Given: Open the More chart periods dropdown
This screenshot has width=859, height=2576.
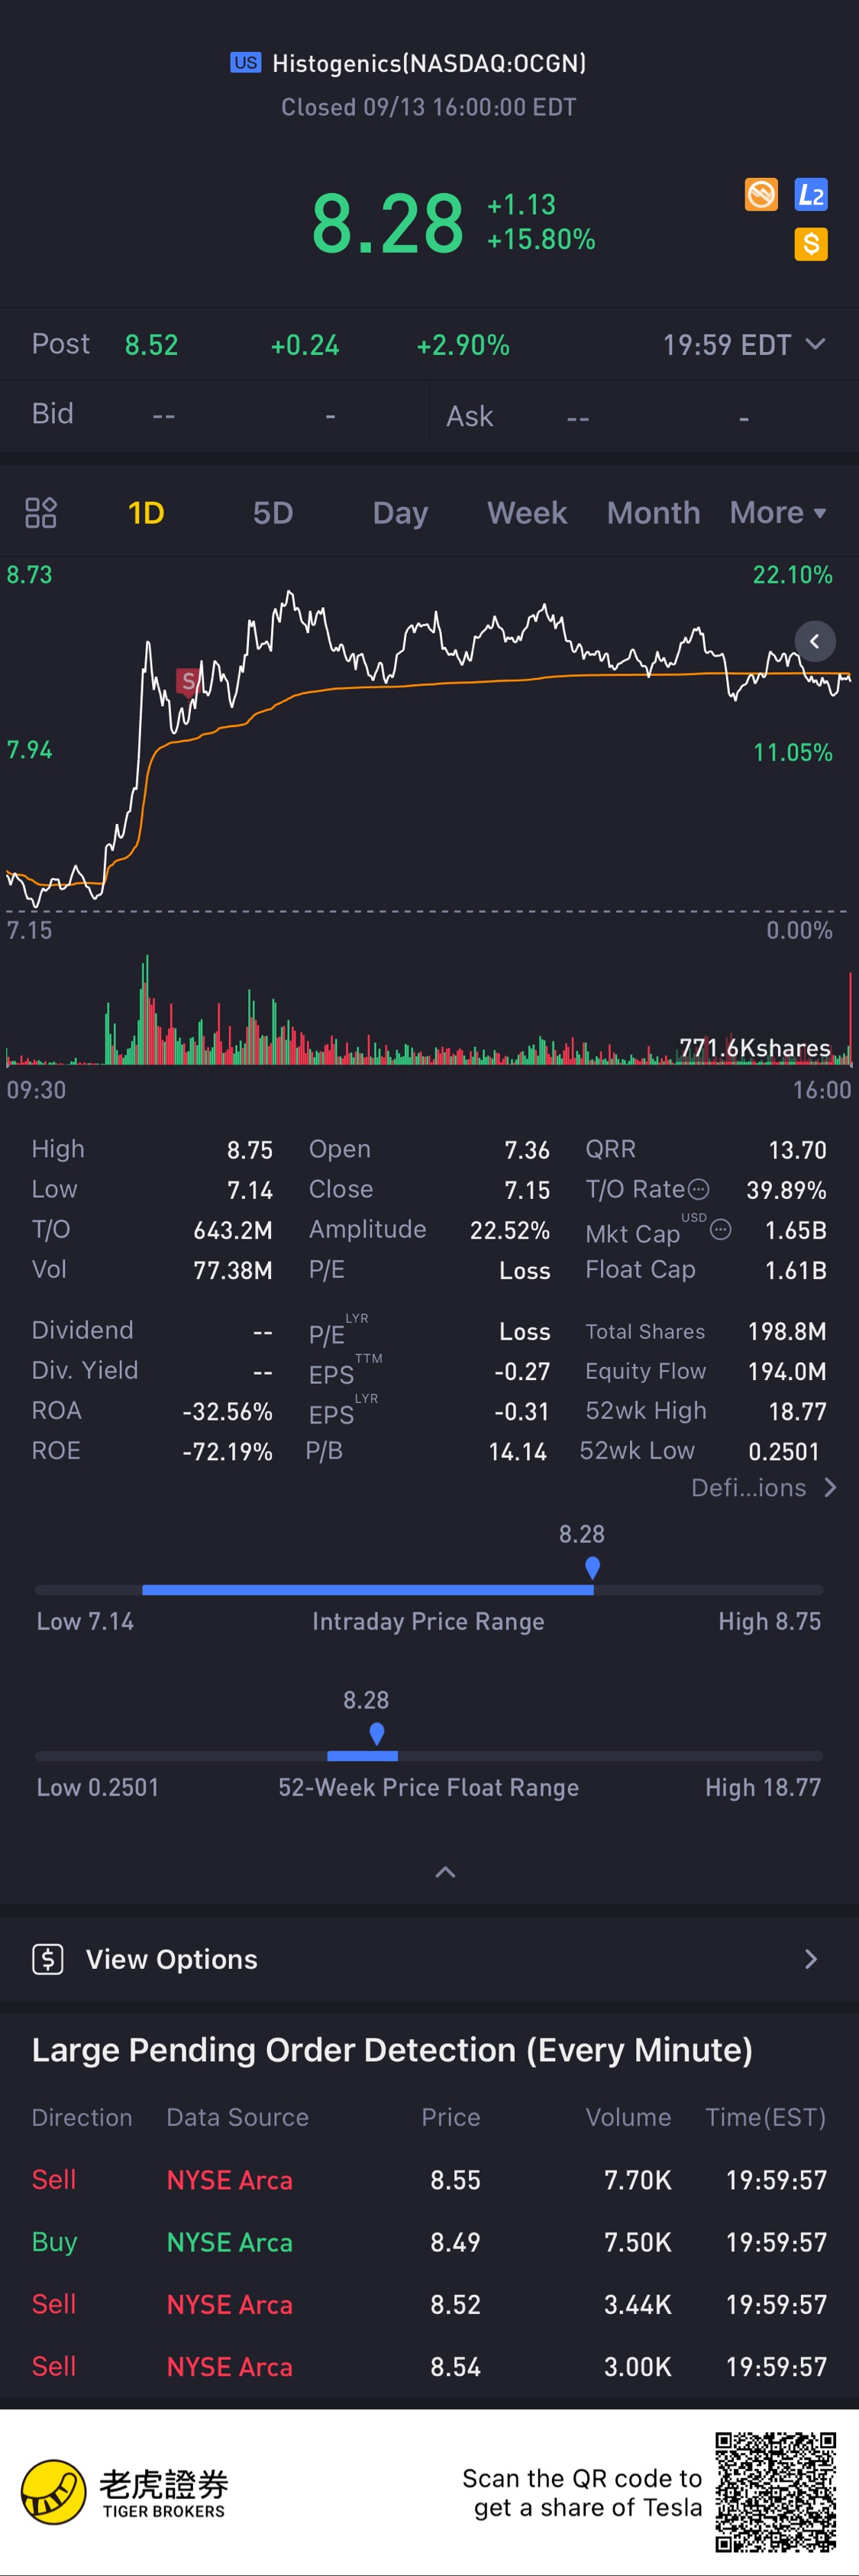Looking at the screenshot, I should click(x=777, y=513).
